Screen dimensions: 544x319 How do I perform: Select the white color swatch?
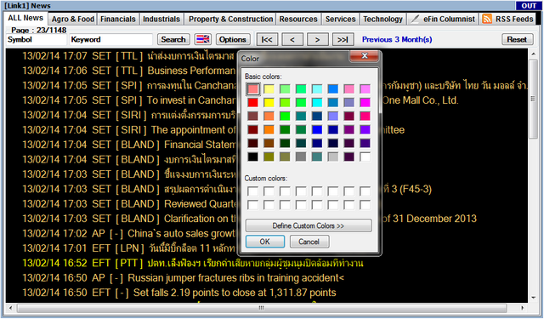(365, 157)
